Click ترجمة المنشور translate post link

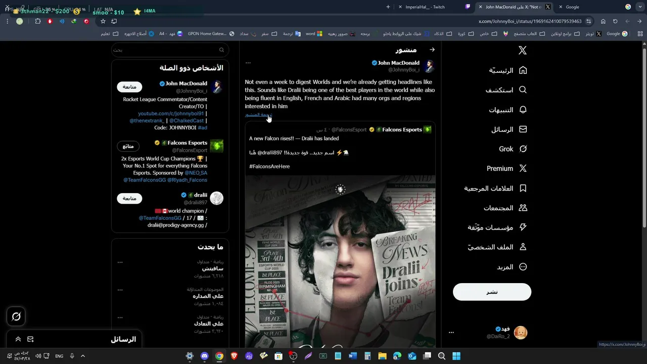pos(259,115)
